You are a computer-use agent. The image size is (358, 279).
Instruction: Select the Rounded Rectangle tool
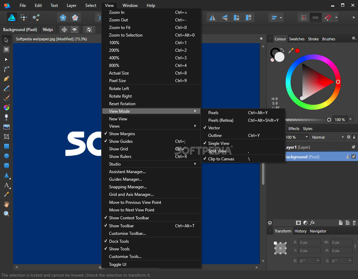[7, 166]
